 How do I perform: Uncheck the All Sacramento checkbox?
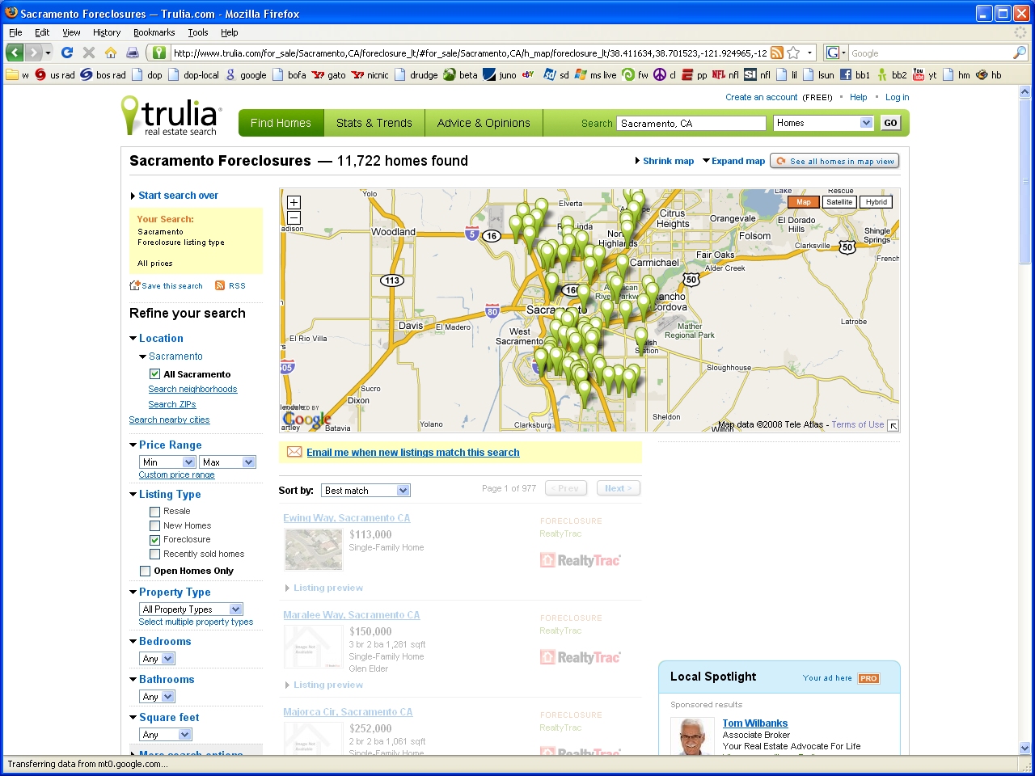point(154,374)
